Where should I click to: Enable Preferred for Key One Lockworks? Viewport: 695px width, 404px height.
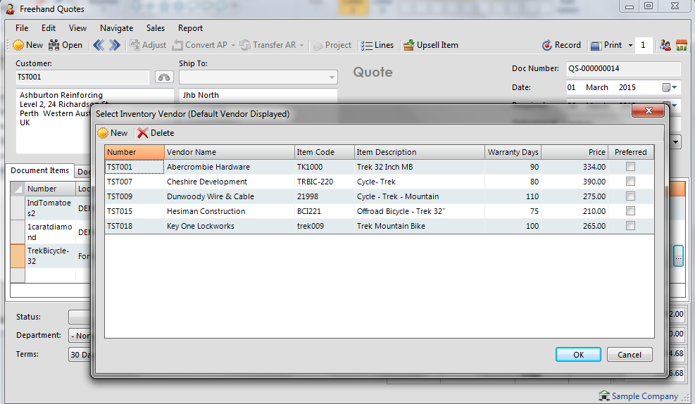pyautogui.click(x=630, y=226)
